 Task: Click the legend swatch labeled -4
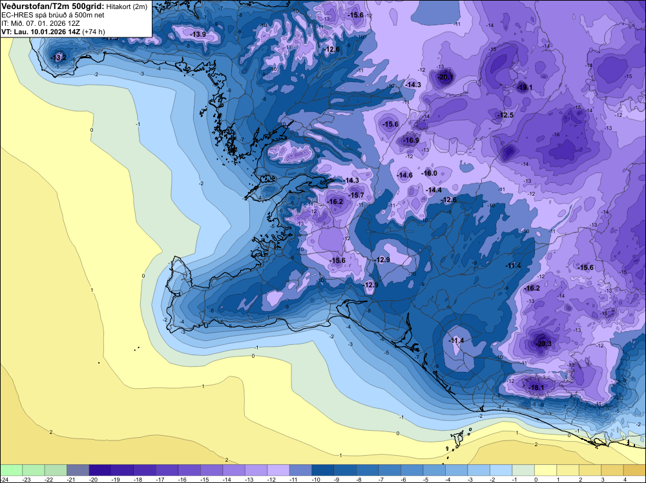(x=457, y=470)
